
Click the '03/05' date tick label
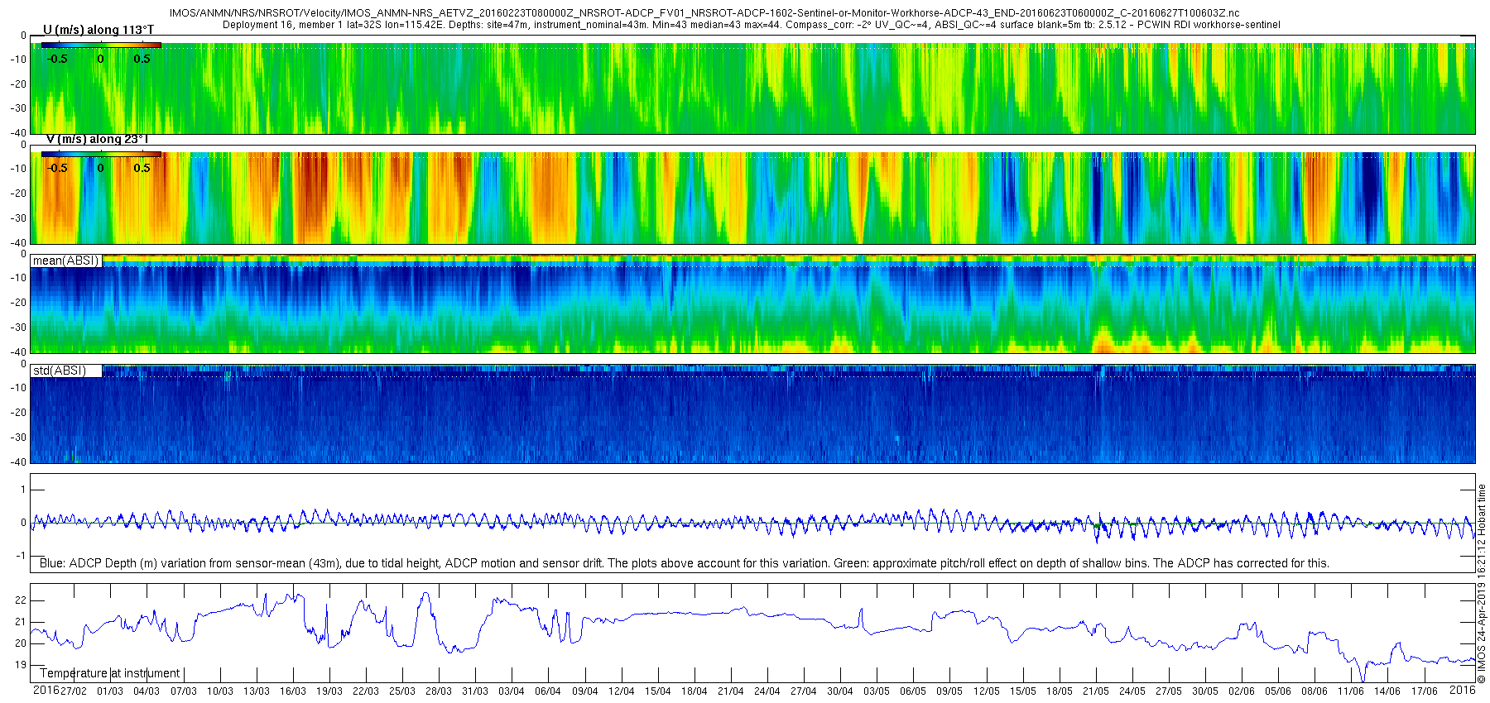(x=877, y=691)
